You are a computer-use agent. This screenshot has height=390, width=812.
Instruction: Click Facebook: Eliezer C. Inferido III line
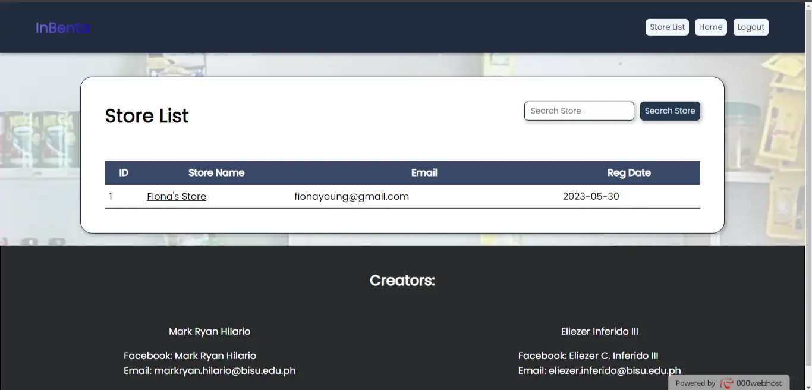pyautogui.click(x=588, y=356)
